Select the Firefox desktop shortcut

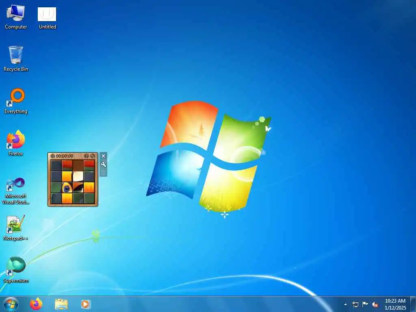click(16, 143)
